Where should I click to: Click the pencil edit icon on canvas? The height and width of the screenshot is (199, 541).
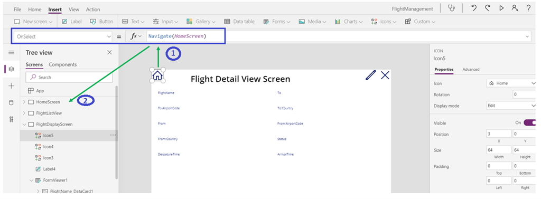click(370, 75)
